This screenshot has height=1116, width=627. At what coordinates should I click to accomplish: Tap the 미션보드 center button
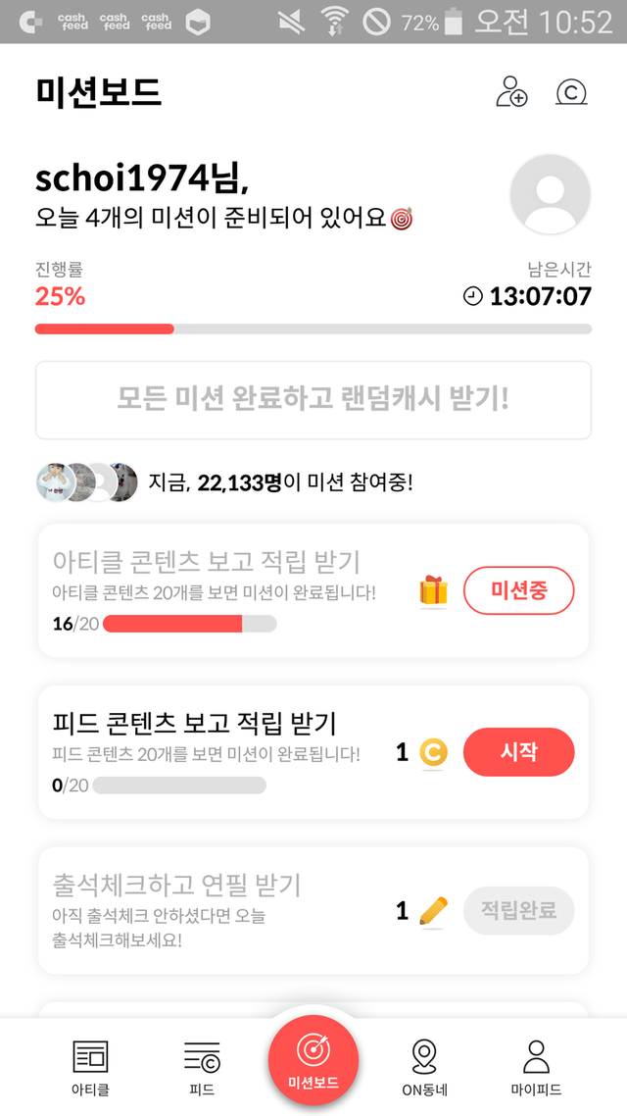tap(313, 1058)
